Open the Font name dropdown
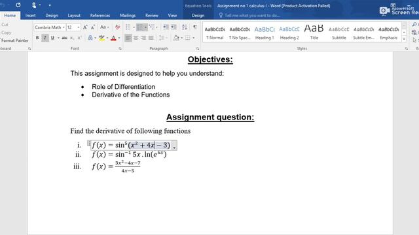The width and height of the screenshot is (419, 235). [x=64, y=27]
